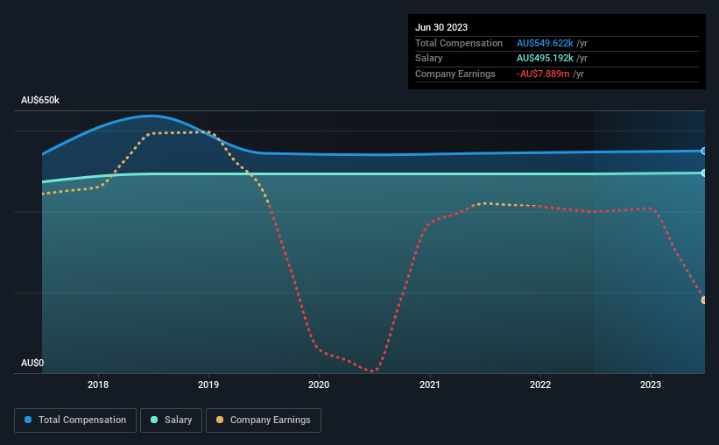Click the tooltip Total Compensation row label
Screen dimensions: 719x445
459,43
